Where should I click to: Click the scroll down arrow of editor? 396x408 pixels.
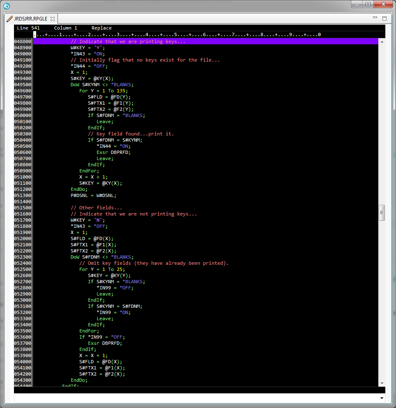point(382,383)
